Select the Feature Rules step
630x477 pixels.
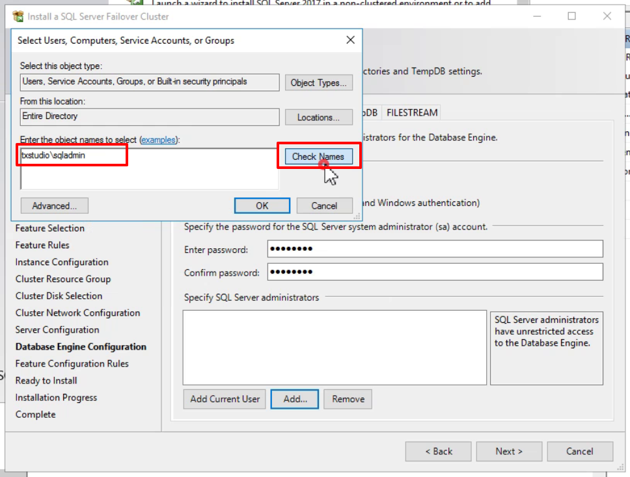[x=42, y=245]
